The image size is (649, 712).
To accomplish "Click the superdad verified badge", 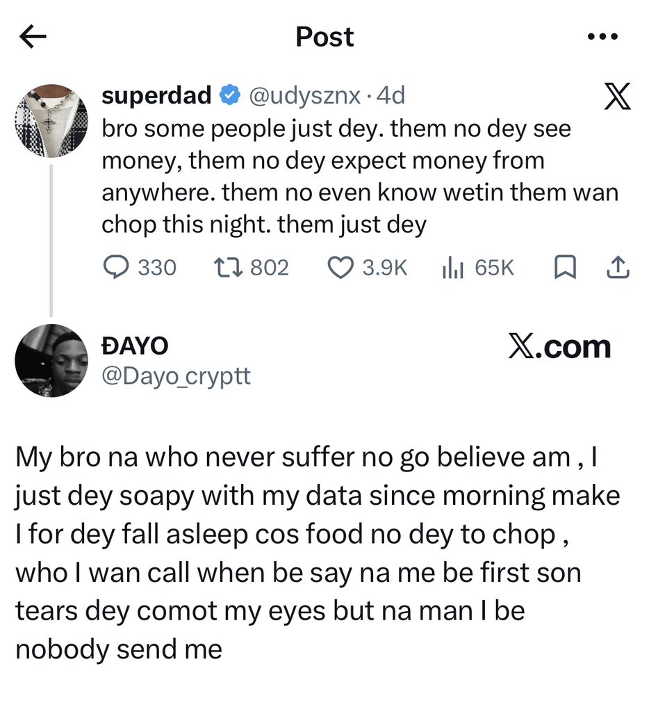I will point(230,95).
